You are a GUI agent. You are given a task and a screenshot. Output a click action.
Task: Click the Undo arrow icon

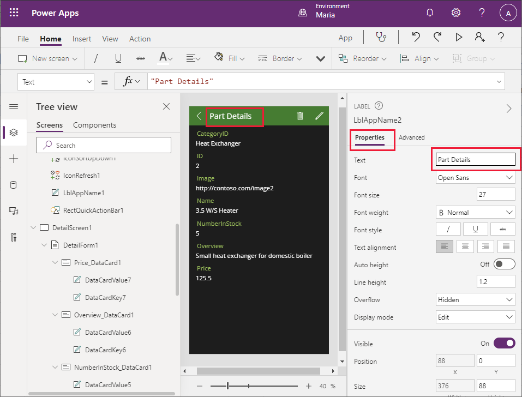tap(416, 38)
